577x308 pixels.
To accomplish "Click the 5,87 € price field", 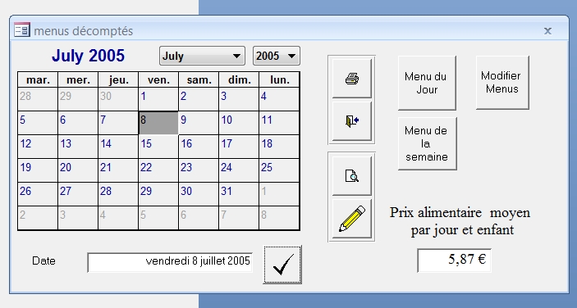I will point(454,260).
